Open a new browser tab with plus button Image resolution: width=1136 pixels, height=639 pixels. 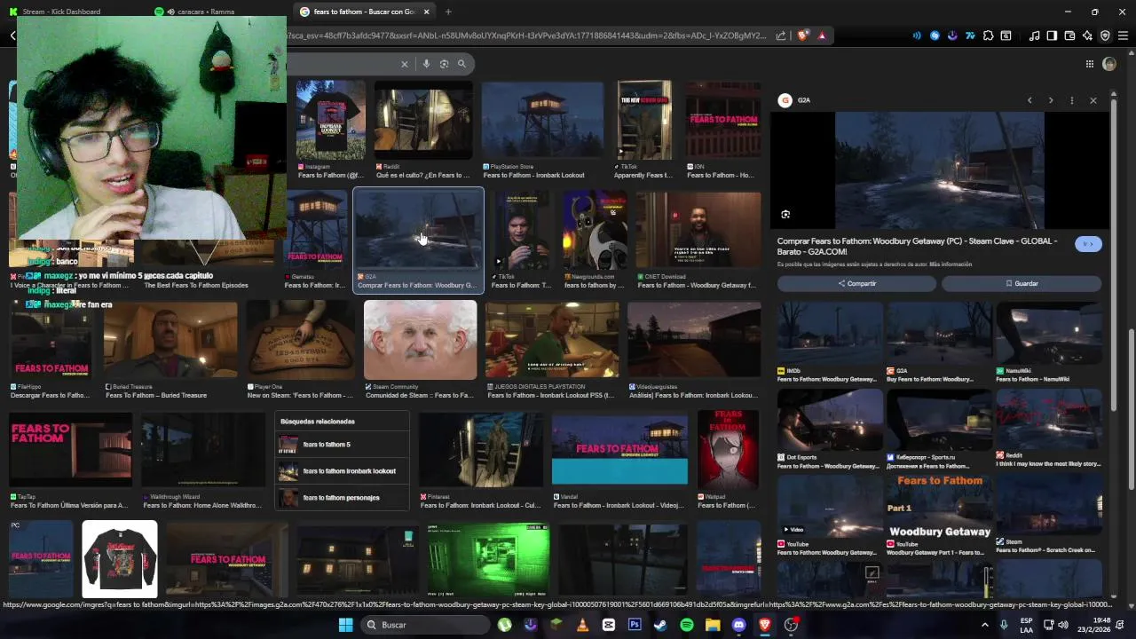point(448,12)
